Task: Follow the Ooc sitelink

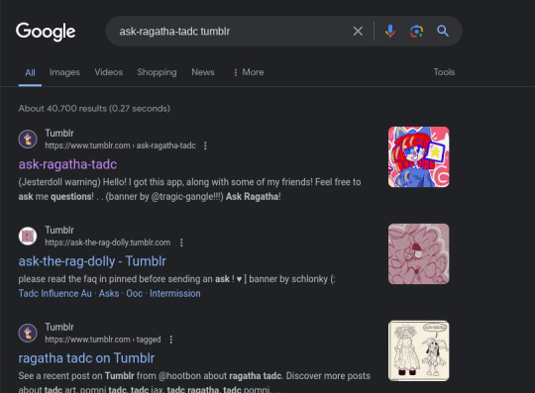Action: [x=135, y=293]
